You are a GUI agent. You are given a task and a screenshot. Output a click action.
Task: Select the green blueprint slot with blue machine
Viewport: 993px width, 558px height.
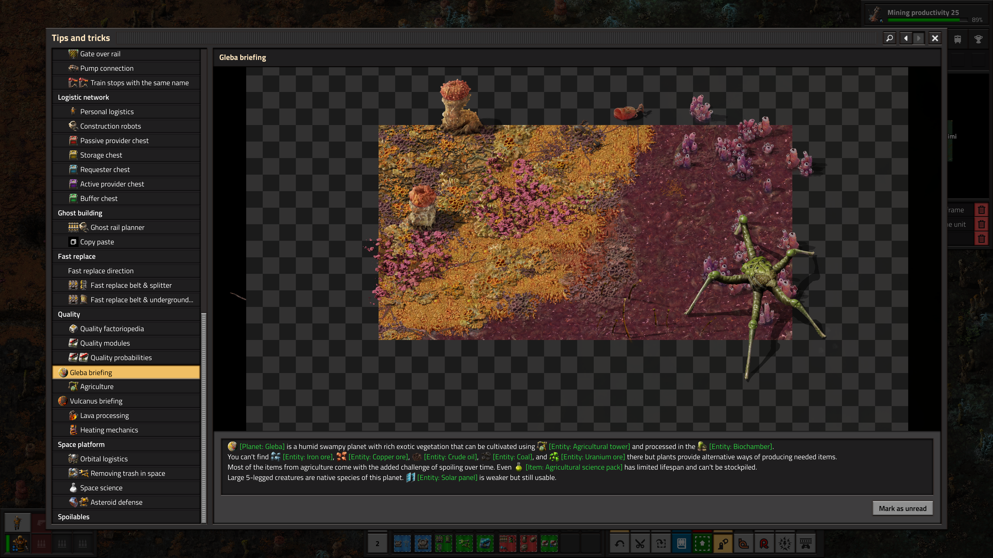click(x=485, y=543)
